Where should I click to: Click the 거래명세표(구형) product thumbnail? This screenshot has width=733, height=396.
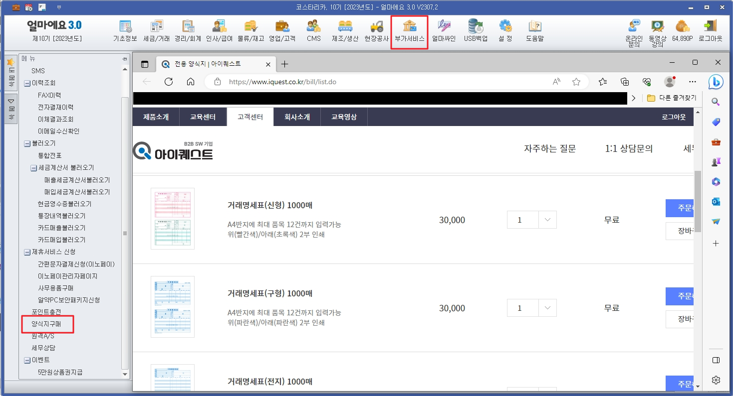tap(173, 306)
